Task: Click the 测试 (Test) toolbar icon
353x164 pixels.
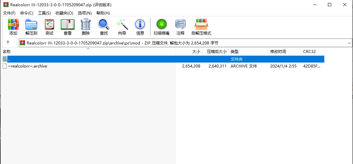Action: coord(49,24)
